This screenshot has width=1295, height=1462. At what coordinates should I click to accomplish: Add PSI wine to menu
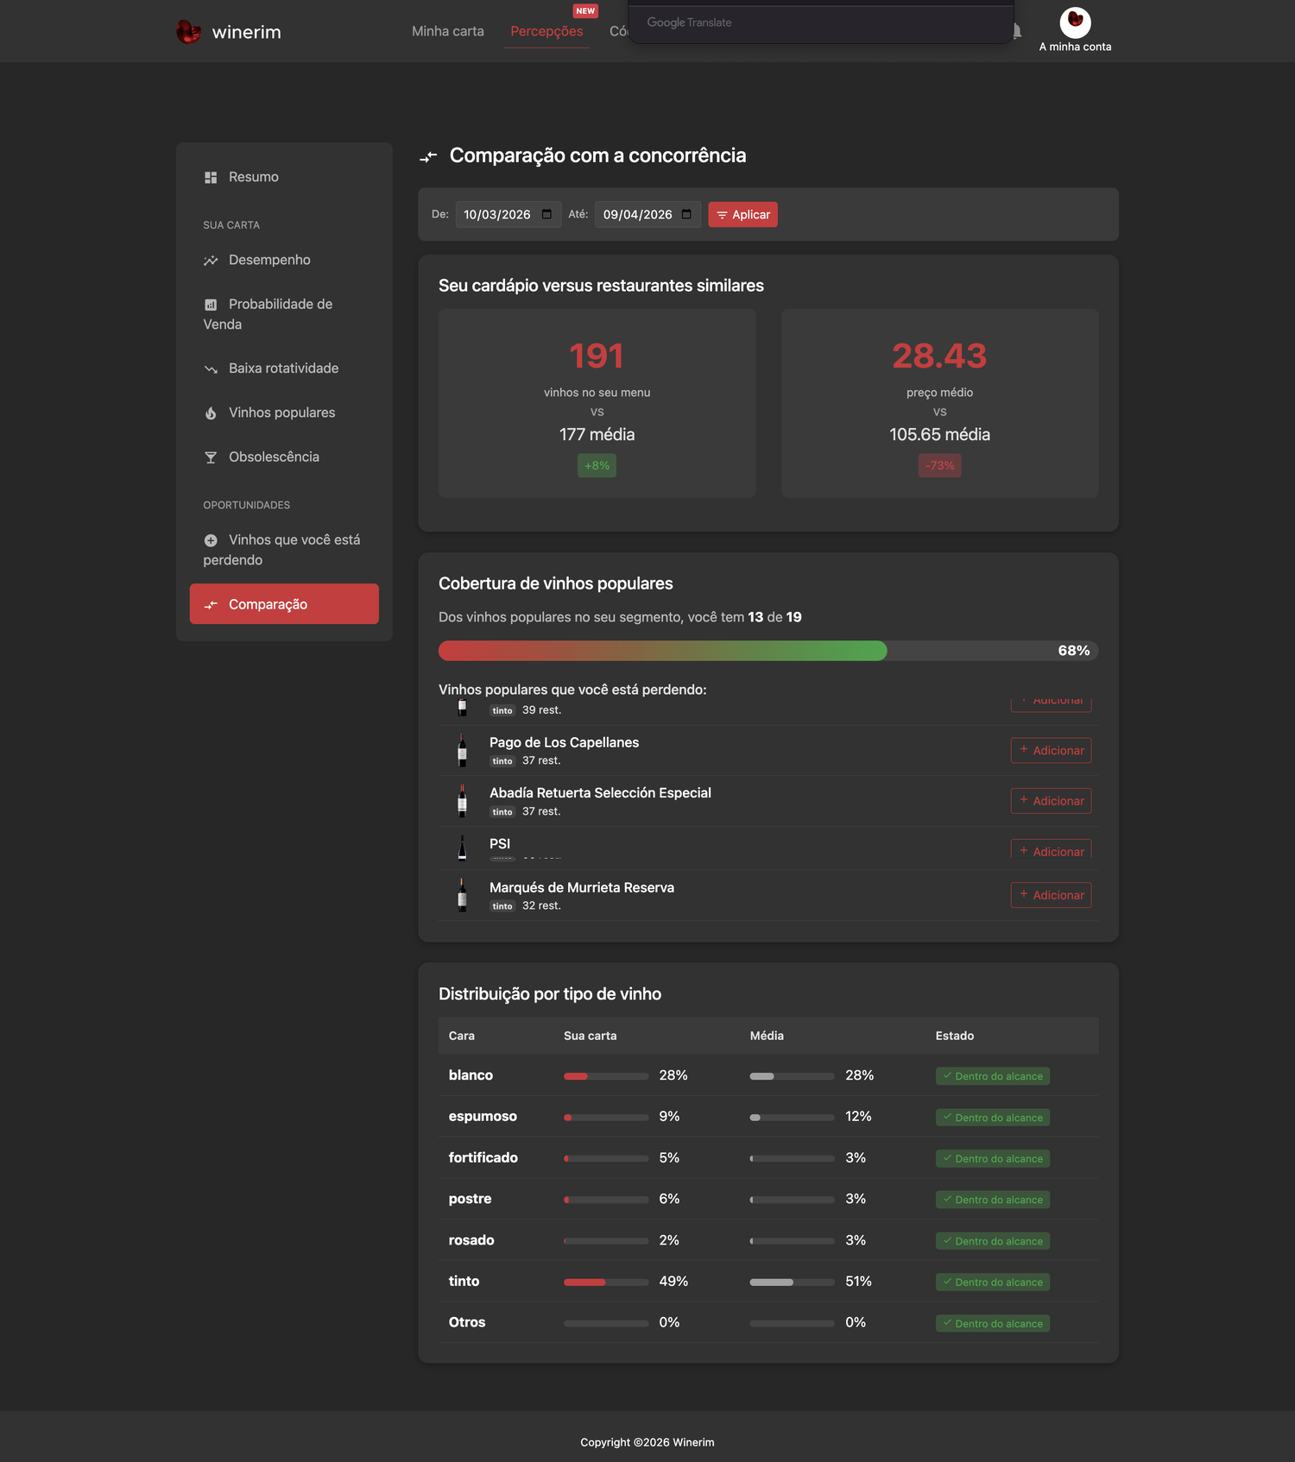(x=1051, y=849)
